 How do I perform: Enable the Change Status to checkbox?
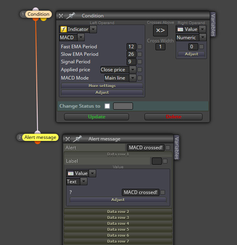tap(107, 106)
